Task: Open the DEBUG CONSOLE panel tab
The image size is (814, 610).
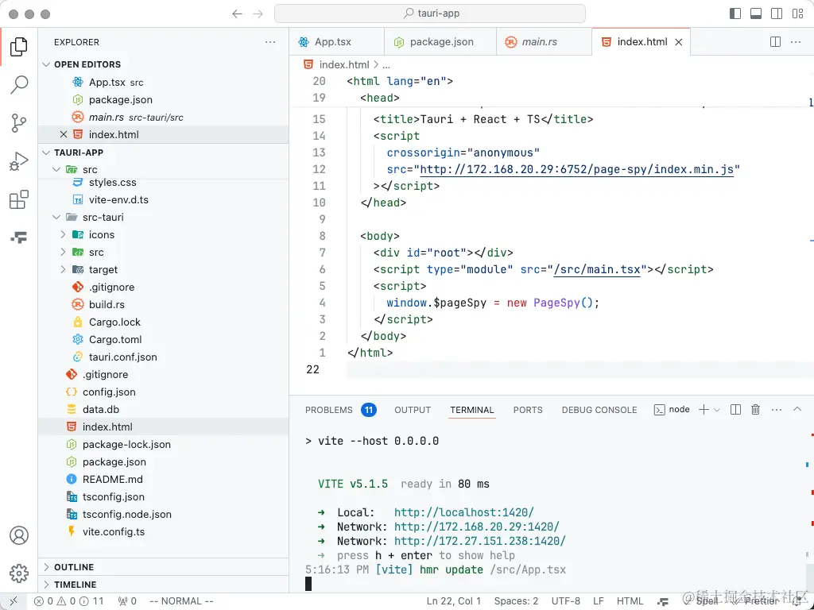Action: pos(599,410)
